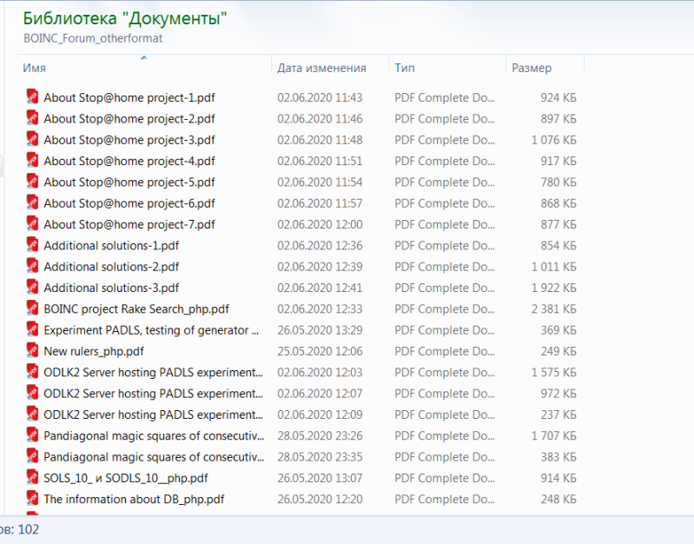Select file About Stop@home project-6.pdf
This screenshot has height=544, width=694.
click(x=129, y=203)
